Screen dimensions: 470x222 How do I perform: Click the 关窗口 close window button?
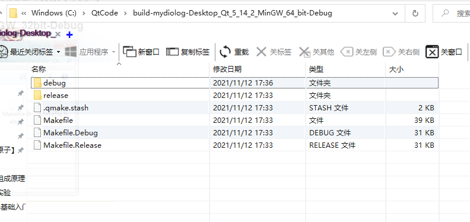coord(444,52)
